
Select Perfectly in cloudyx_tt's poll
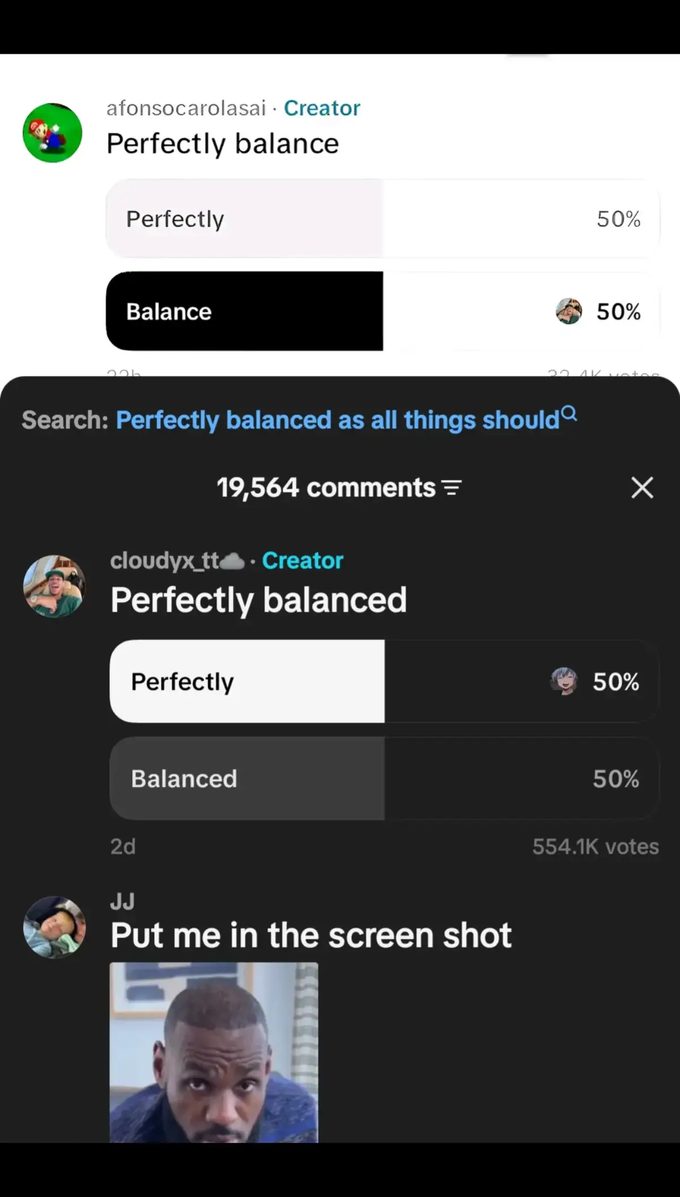(x=384, y=681)
